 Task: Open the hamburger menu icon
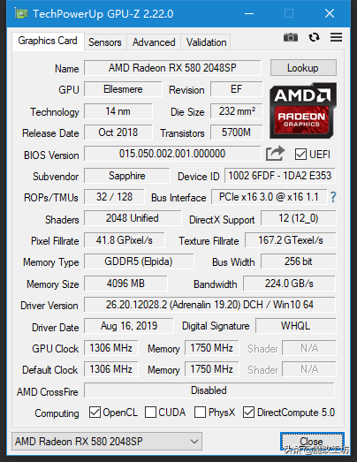click(336, 37)
